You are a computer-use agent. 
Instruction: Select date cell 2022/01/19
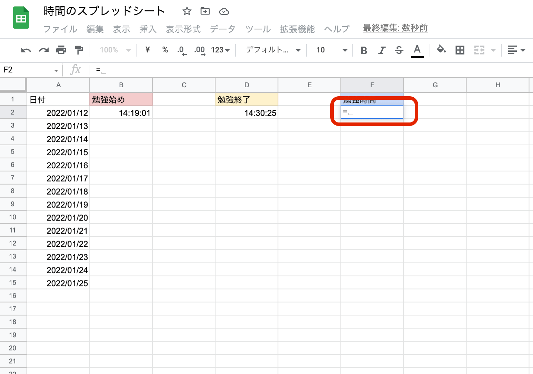coord(58,204)
